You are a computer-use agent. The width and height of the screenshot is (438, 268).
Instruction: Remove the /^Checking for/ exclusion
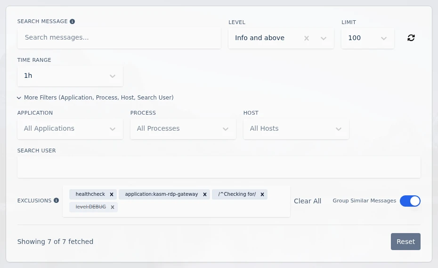click(x=262, y=194)
